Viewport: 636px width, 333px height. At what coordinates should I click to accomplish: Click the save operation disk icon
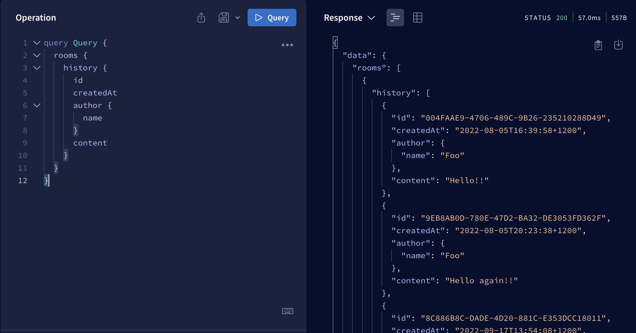(x=223, y=18)
